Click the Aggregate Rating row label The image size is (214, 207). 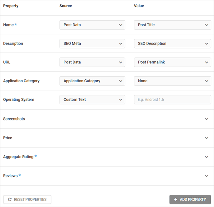18,157
